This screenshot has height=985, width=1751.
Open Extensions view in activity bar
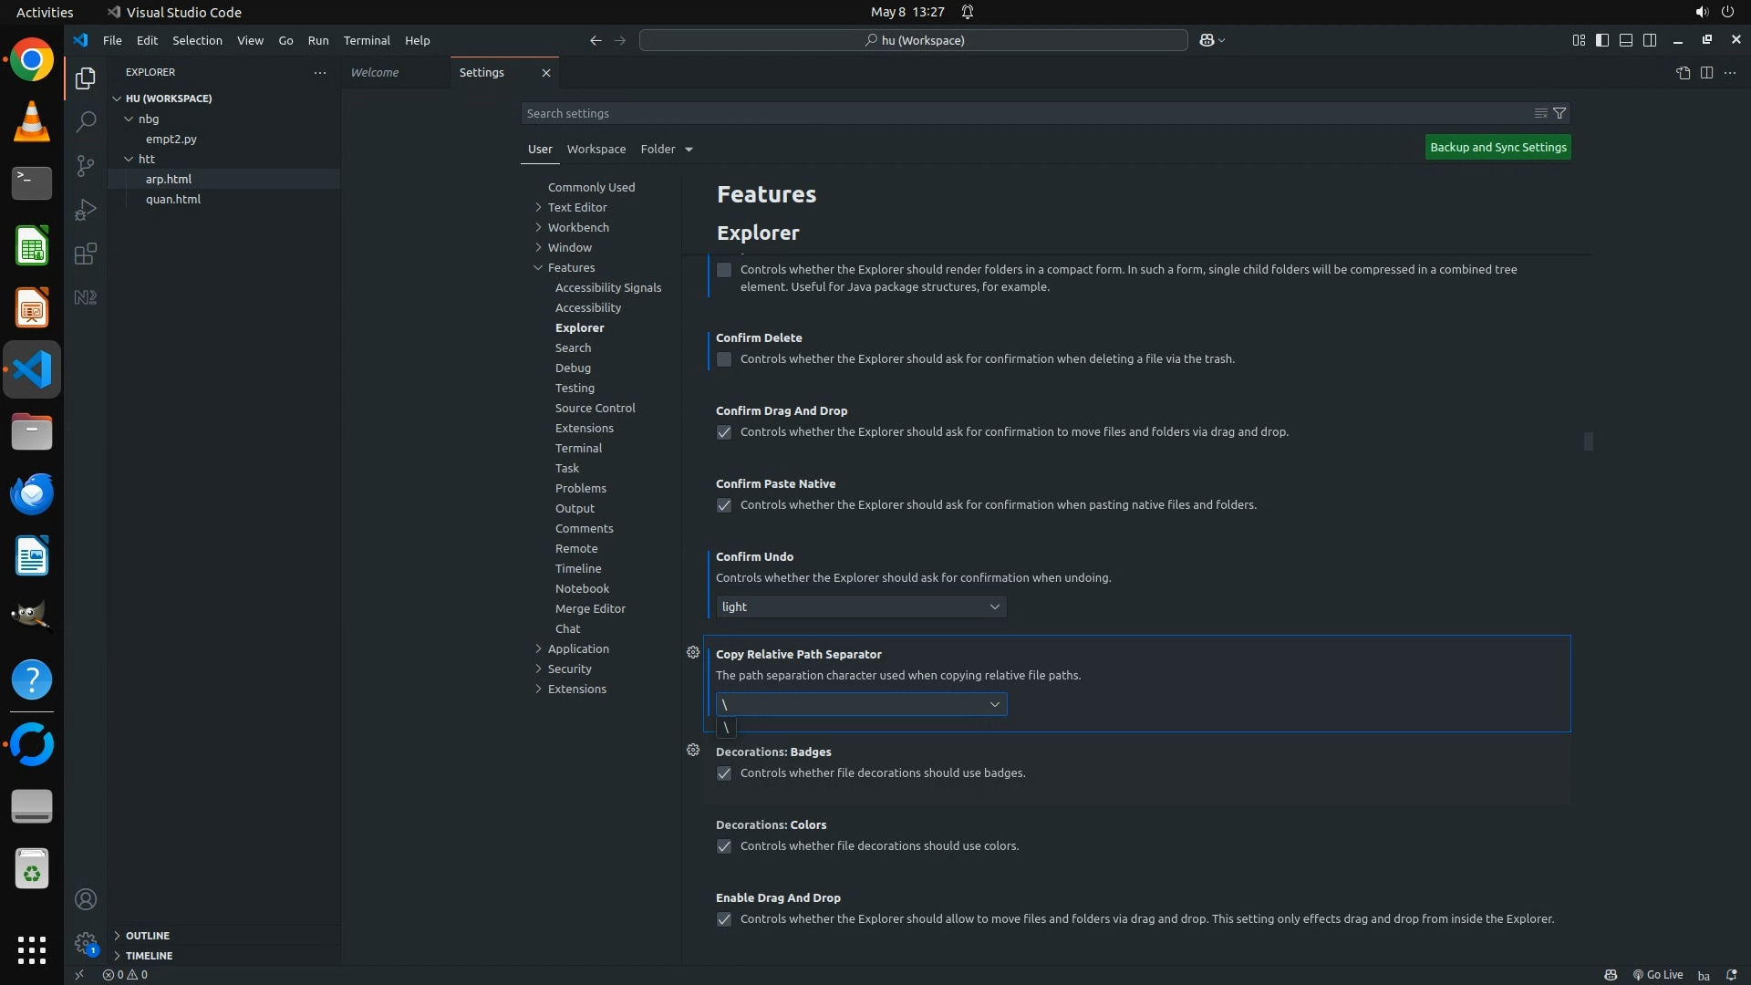(x=86, y=254)
